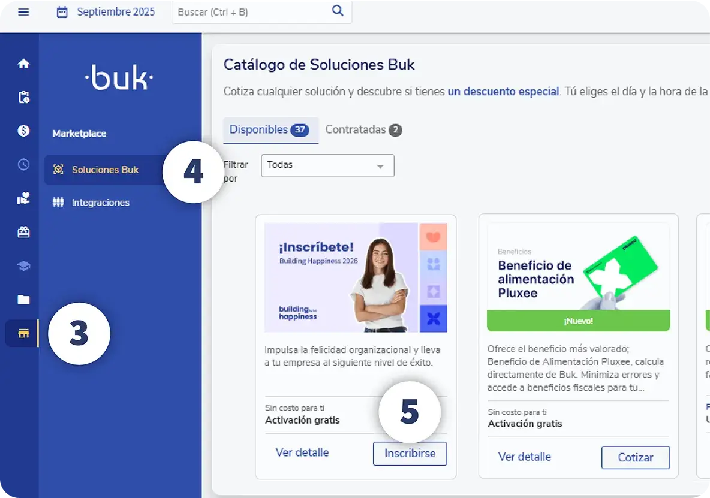Viewport: 710px width, 498px height.
Task: Click the 37 badge on Disponibles
Action: tap(300, 130)
